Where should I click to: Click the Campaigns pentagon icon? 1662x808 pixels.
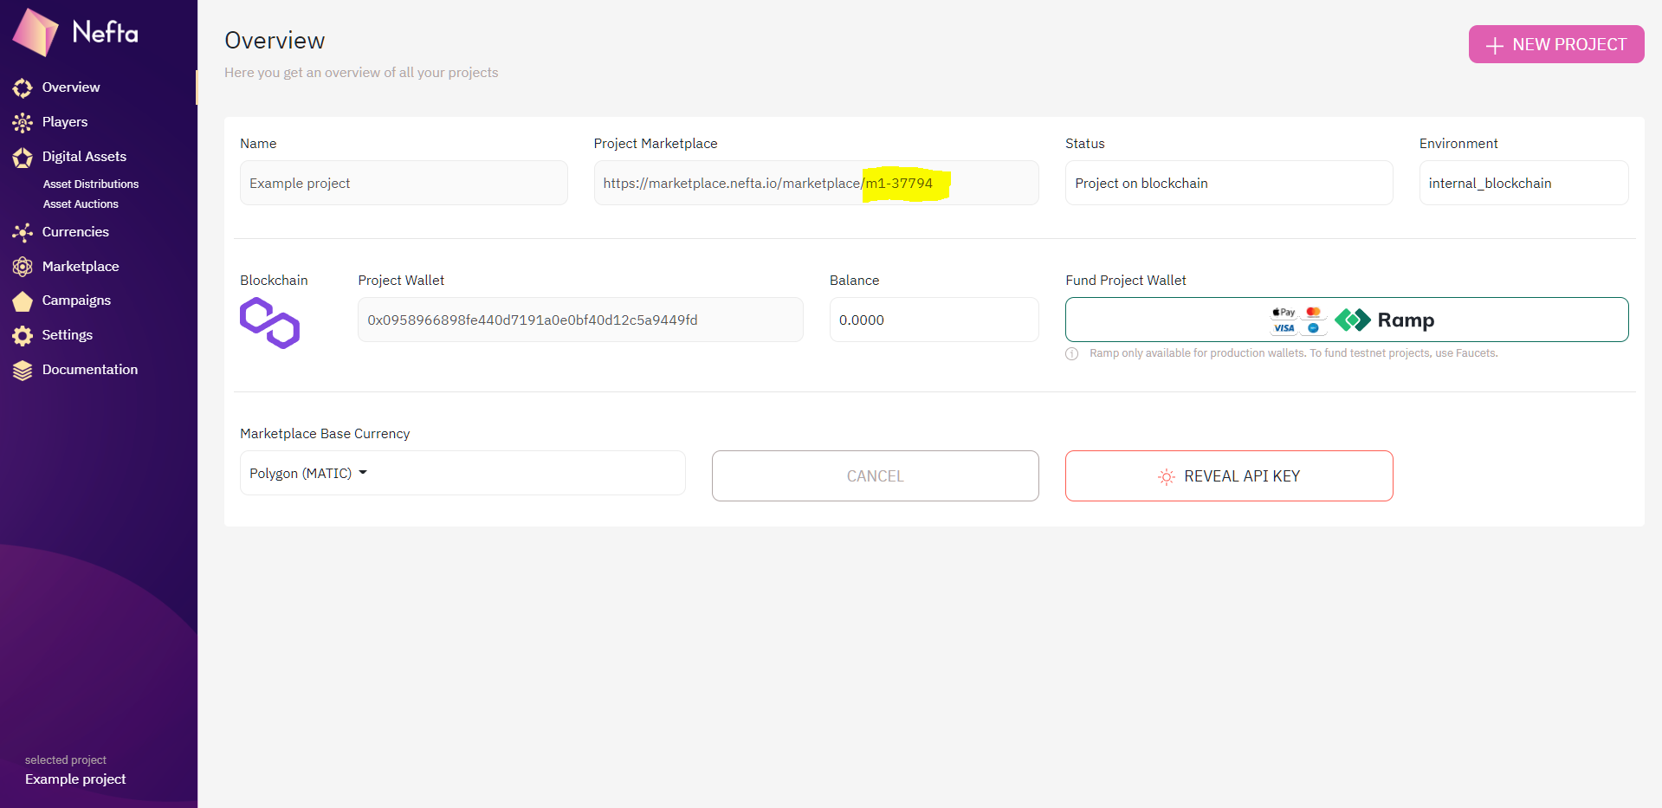23,301
